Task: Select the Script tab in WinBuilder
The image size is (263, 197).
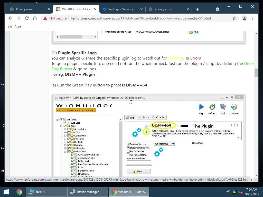Action: [130, 117]
